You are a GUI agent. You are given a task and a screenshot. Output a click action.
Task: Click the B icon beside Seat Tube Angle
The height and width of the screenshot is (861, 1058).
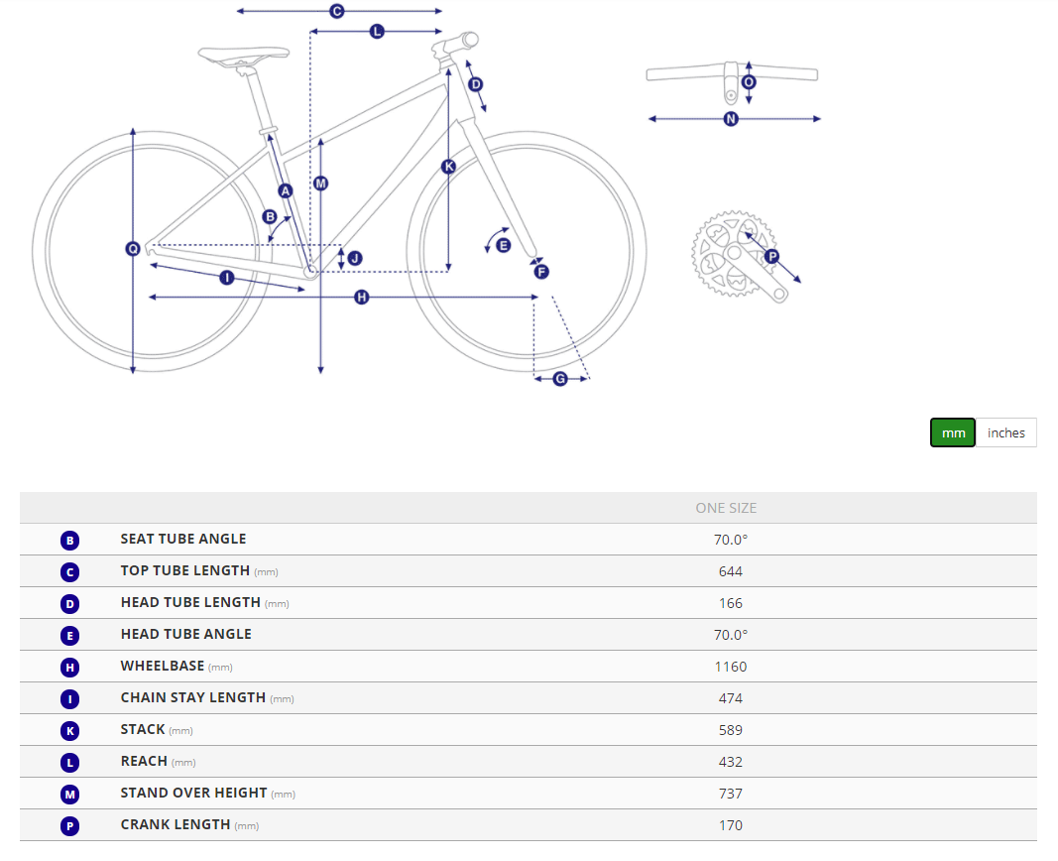coord(69,540)
